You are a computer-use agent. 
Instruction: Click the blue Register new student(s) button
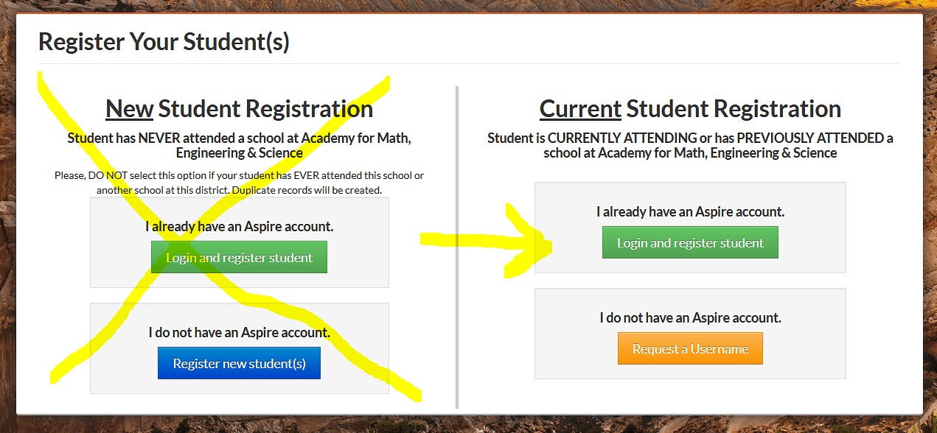239,364
